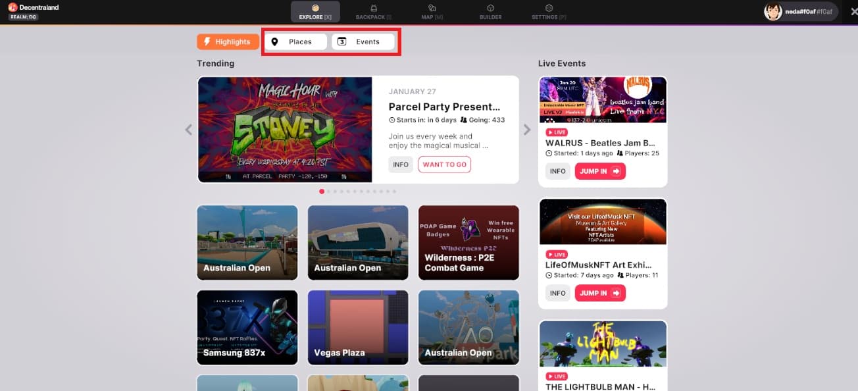Click INFO on the WALRUS live event
This screenshot has height=391, width=858.
pos(558,171)
